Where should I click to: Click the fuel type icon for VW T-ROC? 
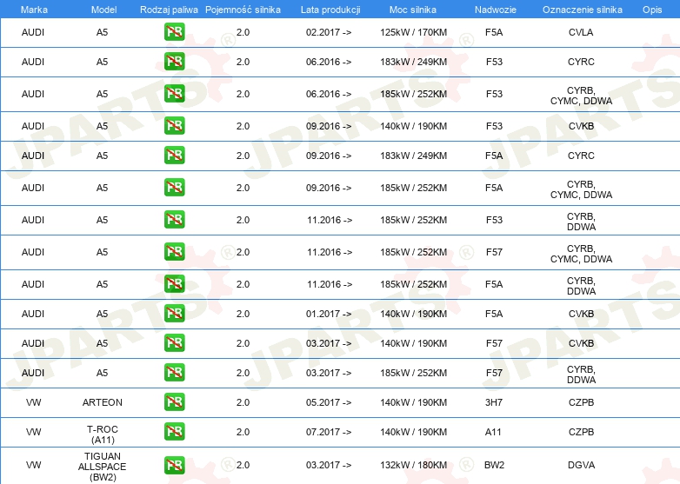(x=174, y=432)
